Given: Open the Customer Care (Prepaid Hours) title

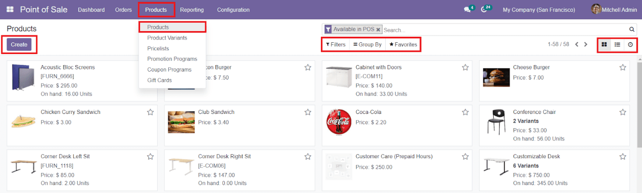Looking at the screenshot, I should coord(394,157).
